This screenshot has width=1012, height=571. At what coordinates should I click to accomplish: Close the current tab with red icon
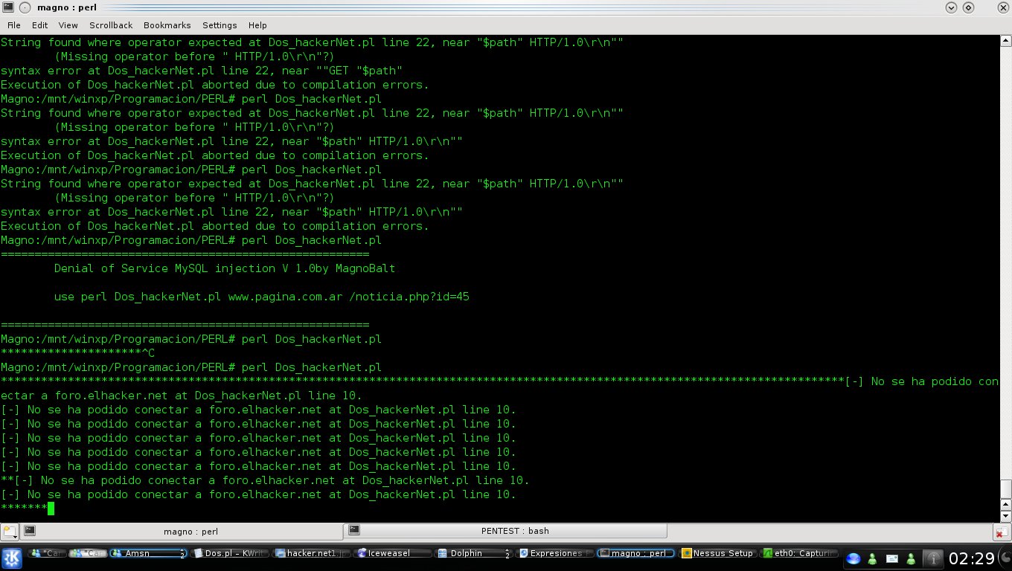(1002, 532)
